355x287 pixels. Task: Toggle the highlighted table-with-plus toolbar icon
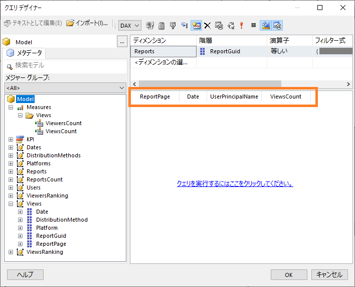pyautogui.click(x=196, y=26)
